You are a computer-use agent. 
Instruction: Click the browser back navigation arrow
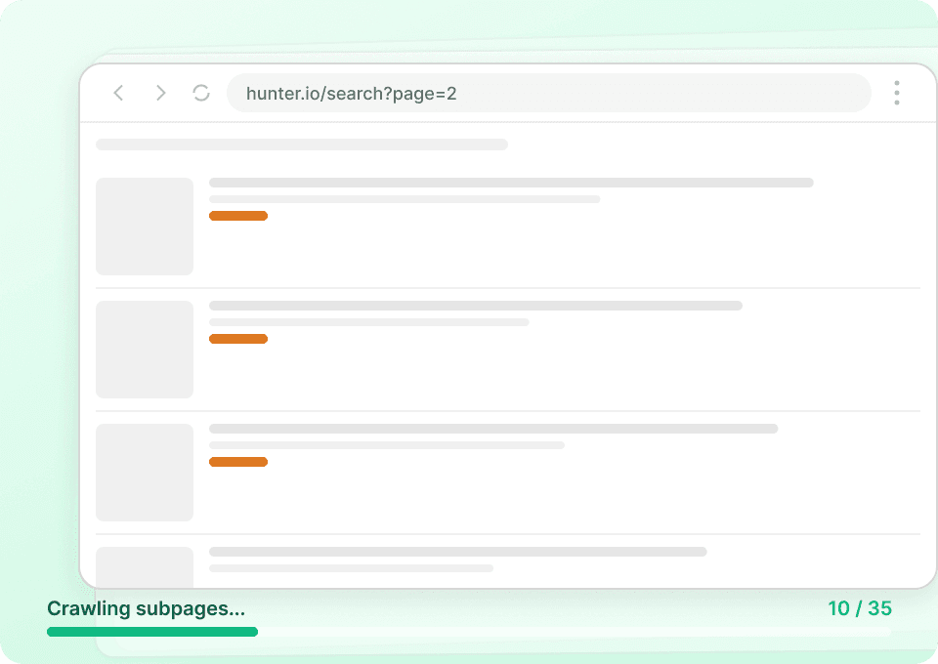(x=118, y=93)
